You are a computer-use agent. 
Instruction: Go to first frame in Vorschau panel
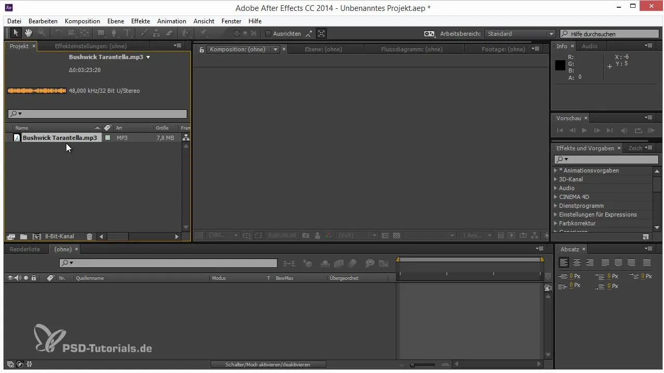coord(560,131)
